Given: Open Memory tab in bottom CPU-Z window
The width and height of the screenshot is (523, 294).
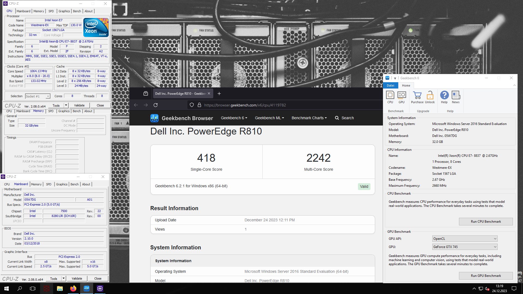Looking at the screenshot, I should pyautogui.click(x=36, y=184).
